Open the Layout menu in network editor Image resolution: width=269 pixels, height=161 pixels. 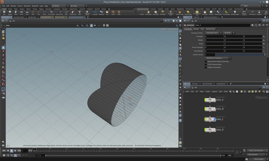point(214,92)
